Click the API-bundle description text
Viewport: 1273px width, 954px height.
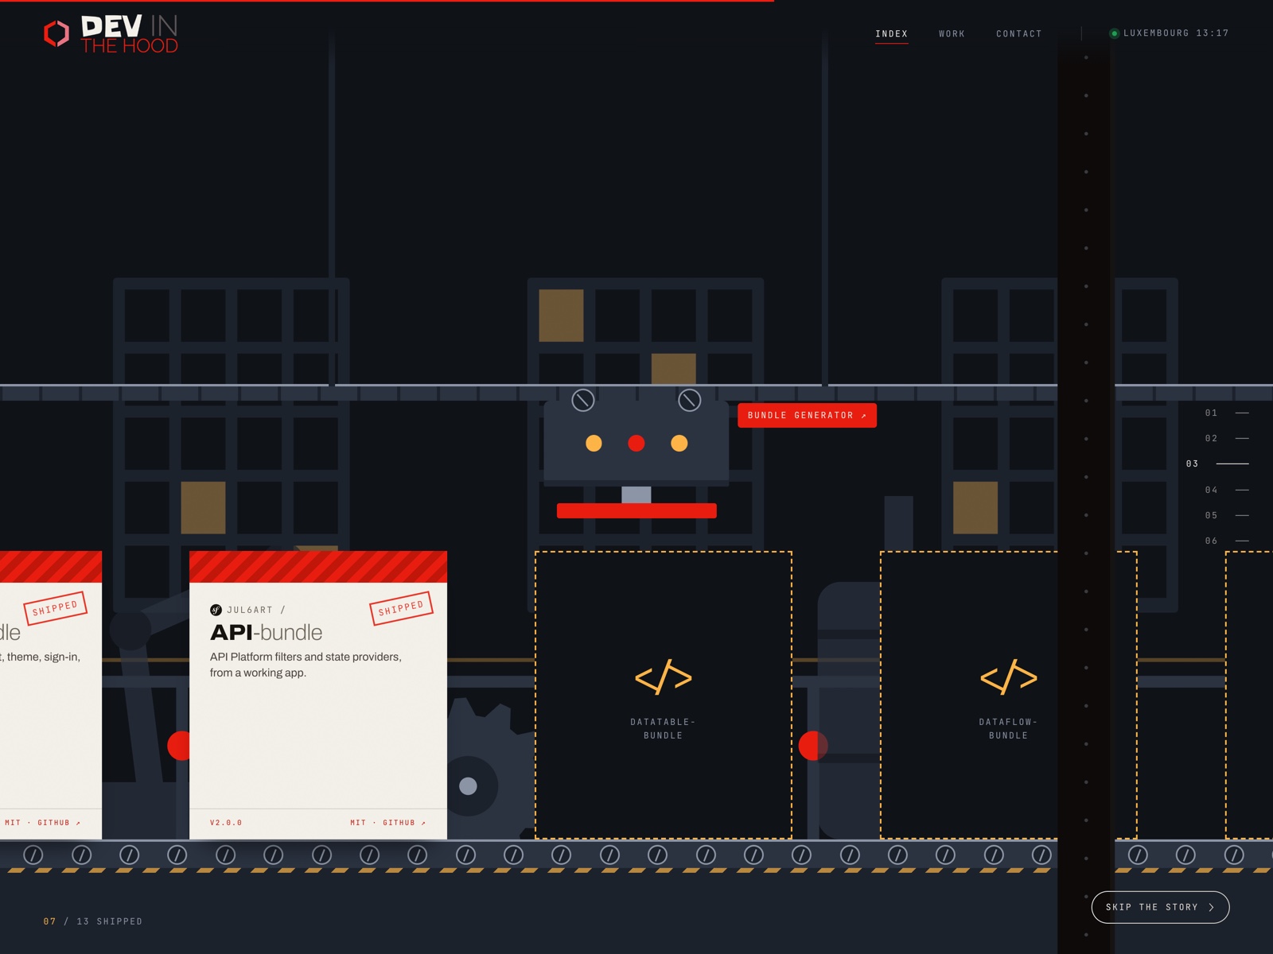(x=306, y=665)
